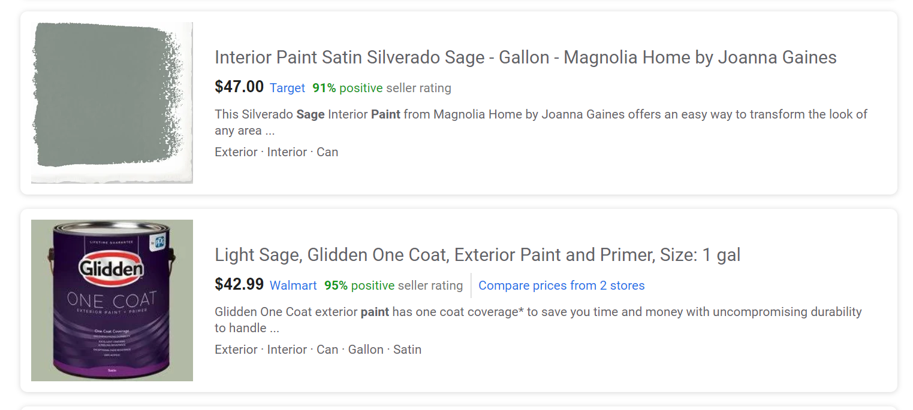Click the $42.99 price
This screenshot has height=410, width=913.
(x=239, y=285)
